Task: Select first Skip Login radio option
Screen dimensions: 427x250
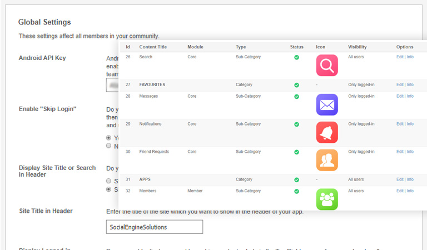Action: [108, 138]
